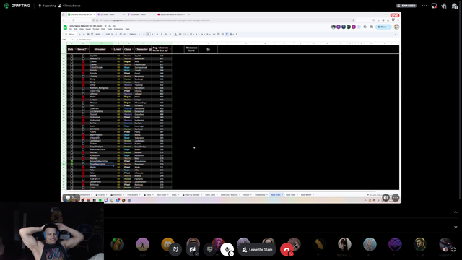The height and width of the screenshot is (260, 462).
Task: Redo action in the Sheets toolbar
Action: [84, 34]
